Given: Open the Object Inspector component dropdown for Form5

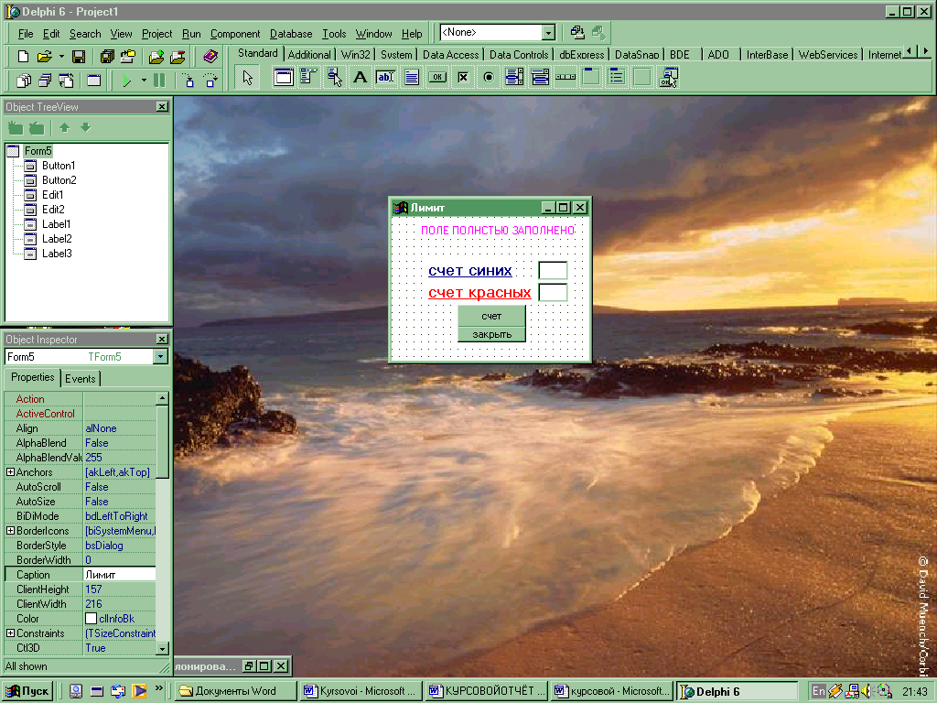Looking at the screenshot, I should tap(161, 357).
